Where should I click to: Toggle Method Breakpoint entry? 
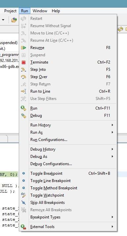coord(68,188)
